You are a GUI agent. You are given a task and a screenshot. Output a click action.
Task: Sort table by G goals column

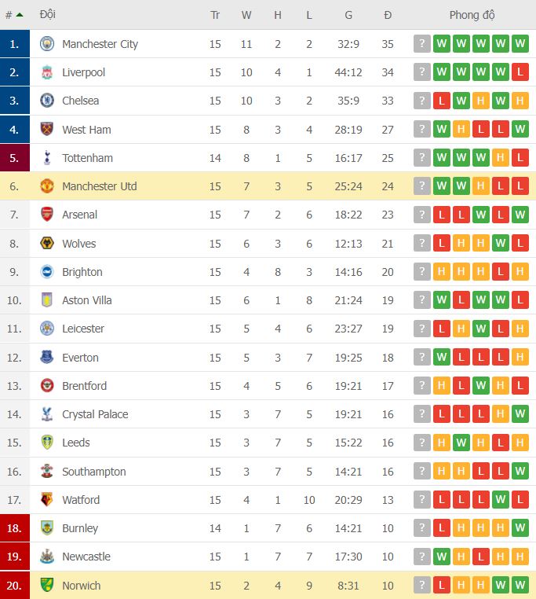348,15
